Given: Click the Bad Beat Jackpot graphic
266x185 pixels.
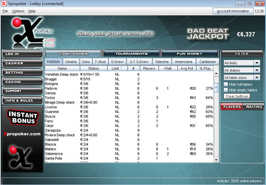Looking at the screenshot, I should [x=208, y=34].
